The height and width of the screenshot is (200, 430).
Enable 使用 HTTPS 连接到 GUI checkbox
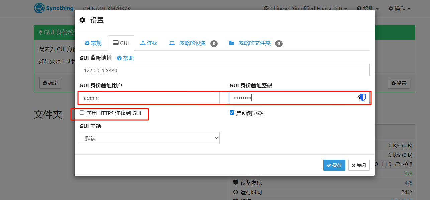point(82,113)
